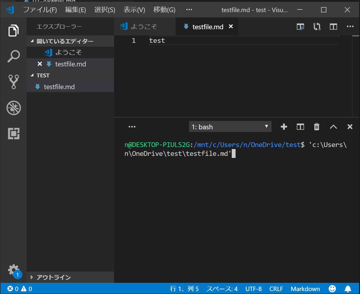Switch to the testfile.md editor tab
Image resolution: width=360 pixels, height=294 pixels.
click(x=207, y=27)
